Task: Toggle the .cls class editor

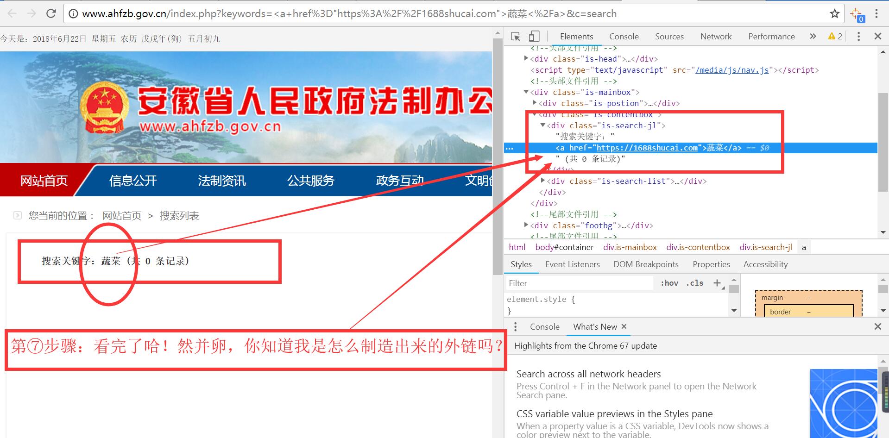Action: click(x=694, y=283)
